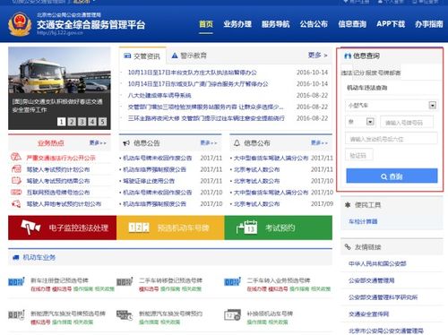Viewport: 448px width, 335px height.
Task: Open the 业务办理 navigation menu
Action: (237, 24)
